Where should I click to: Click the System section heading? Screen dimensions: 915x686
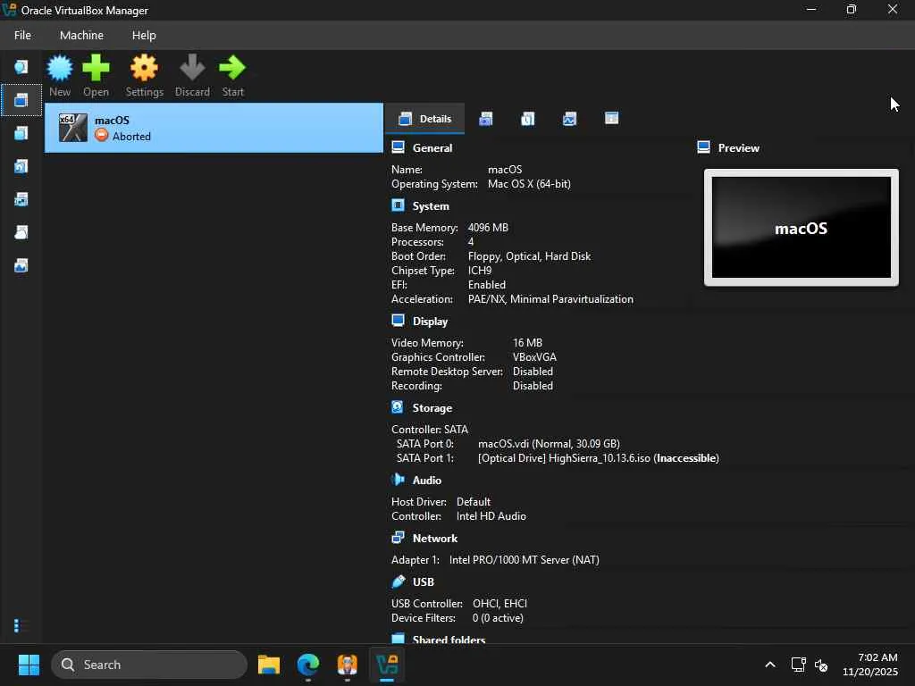pyautogui.click(x=431, y=206)
